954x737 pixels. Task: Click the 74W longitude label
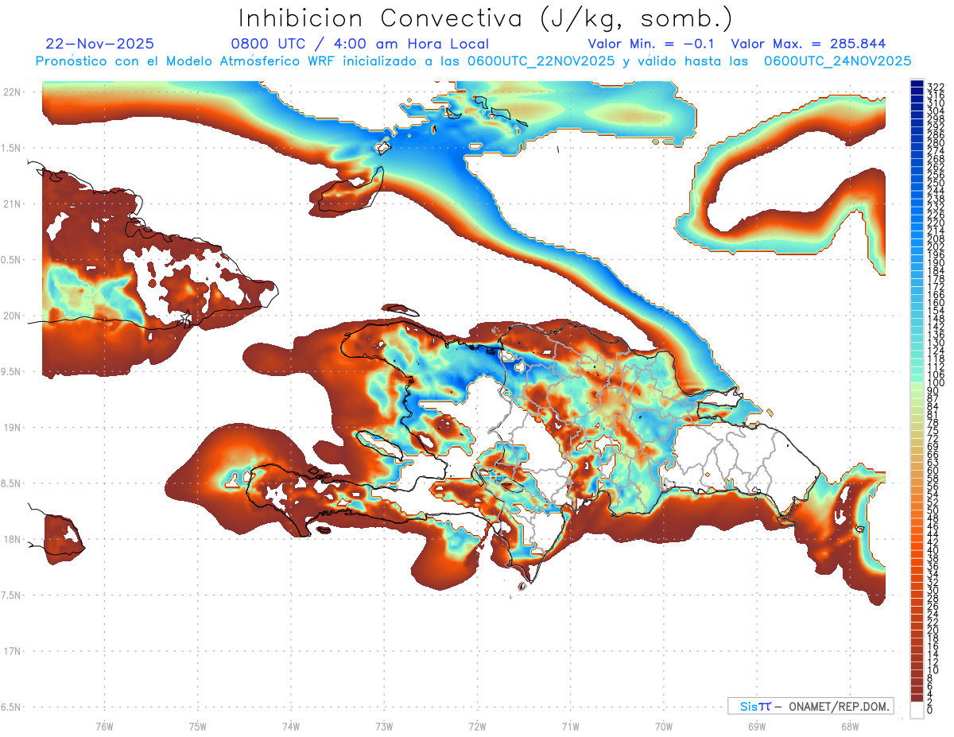click(x=290, y=726)
